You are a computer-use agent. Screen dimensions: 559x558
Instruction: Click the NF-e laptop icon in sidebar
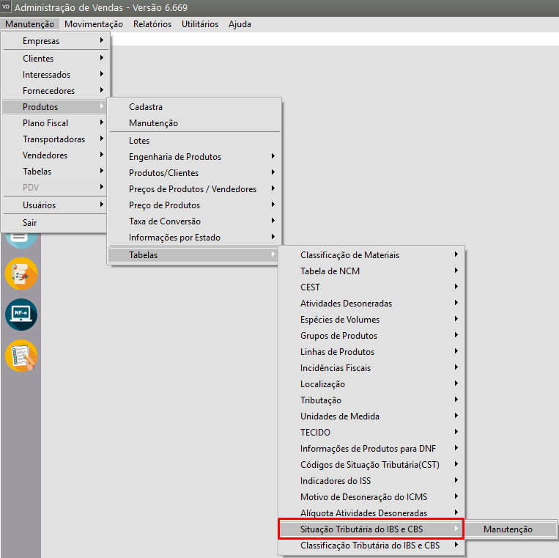point(21,315)
